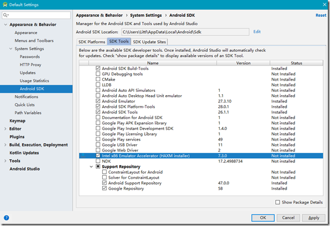Click the help question mark icon

6,217
